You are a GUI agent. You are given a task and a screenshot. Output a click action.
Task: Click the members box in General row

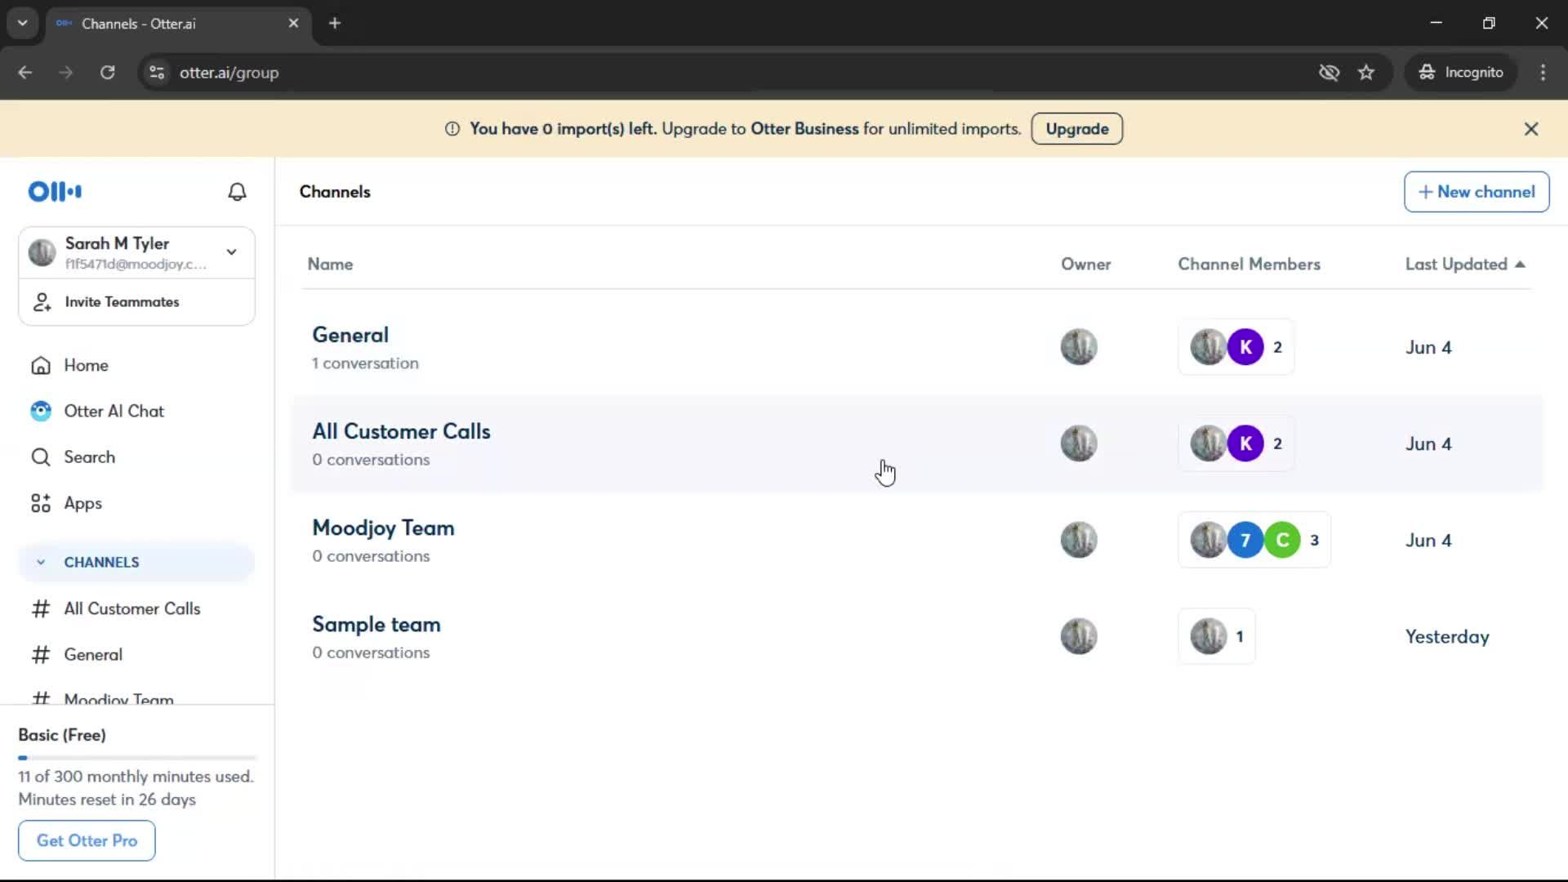1236,347
